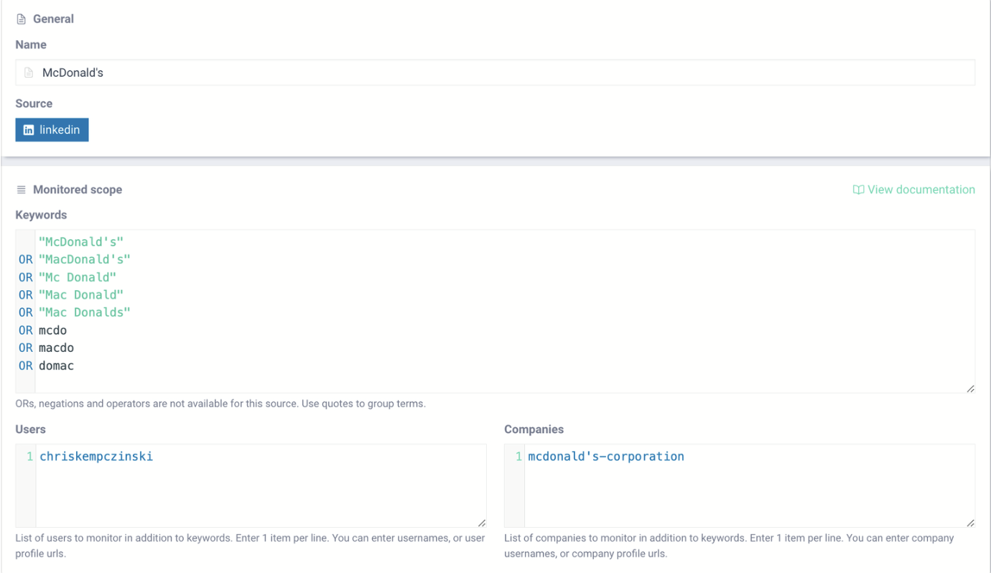The width and height of the screenshot is (991, 573).
Task: Click the LinkedIn logo in the source button
Action: click(29, 130)
